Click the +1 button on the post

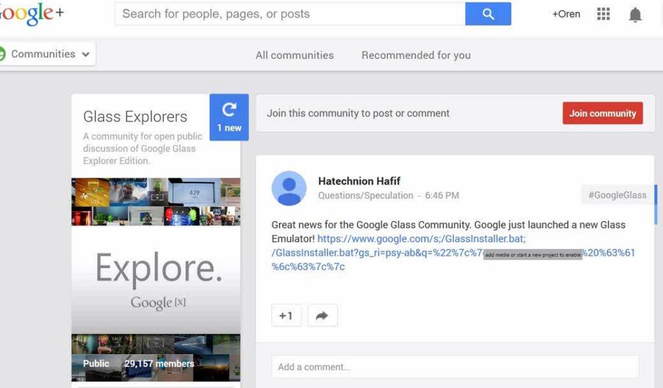[x=286, y=316]
